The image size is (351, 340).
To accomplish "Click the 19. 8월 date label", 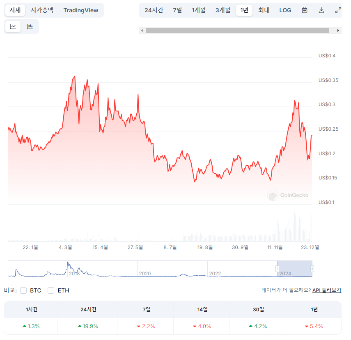I will [205, 247].
